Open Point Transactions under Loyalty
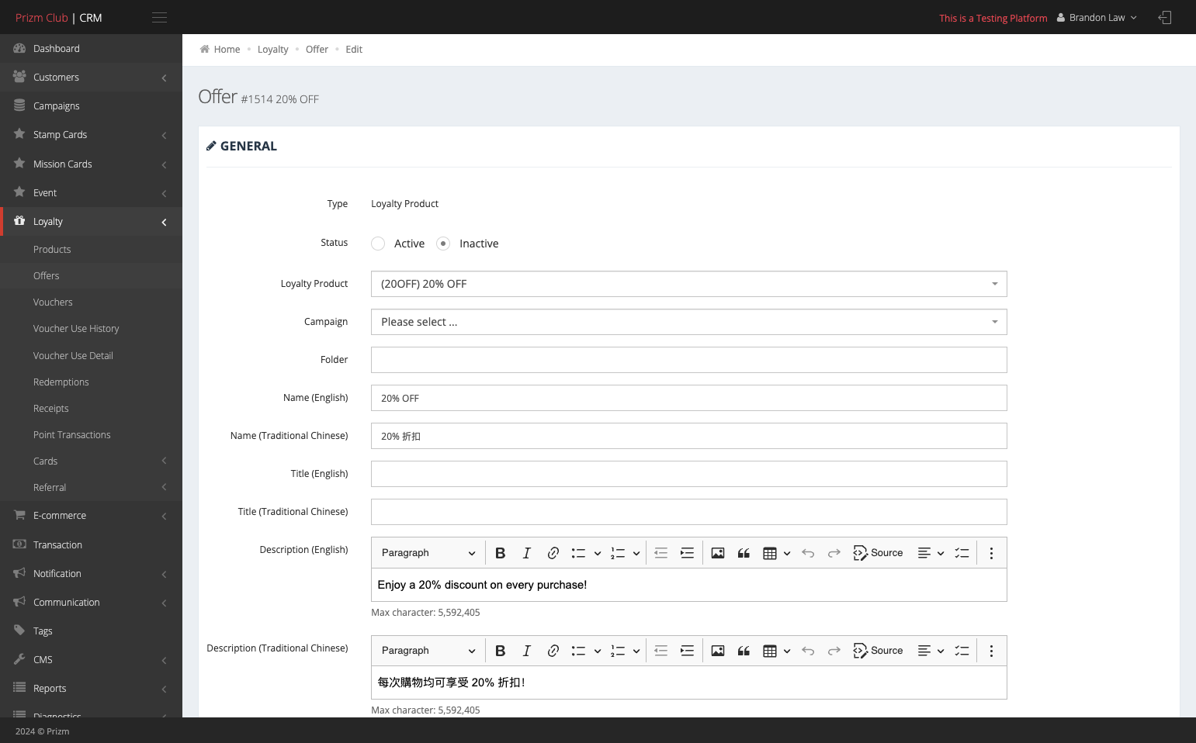1196x743 pixels. tap(72, 435)
